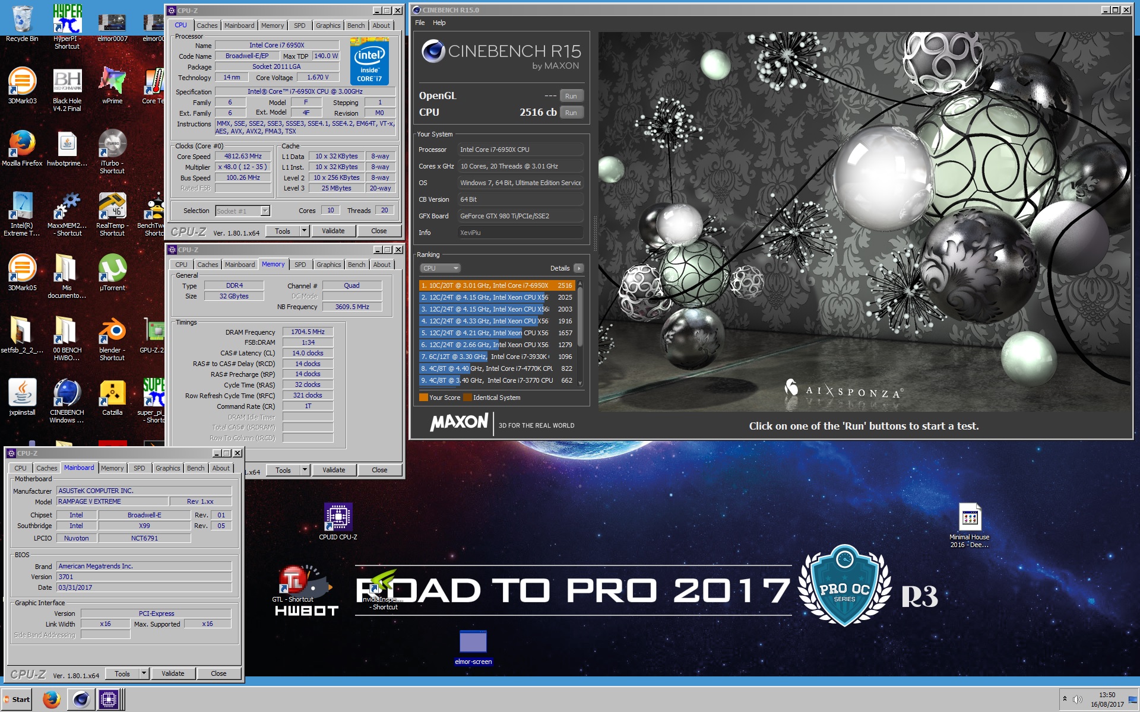Open the Start menu
This screenshot has width=1140, height=712.
(17, 700)
